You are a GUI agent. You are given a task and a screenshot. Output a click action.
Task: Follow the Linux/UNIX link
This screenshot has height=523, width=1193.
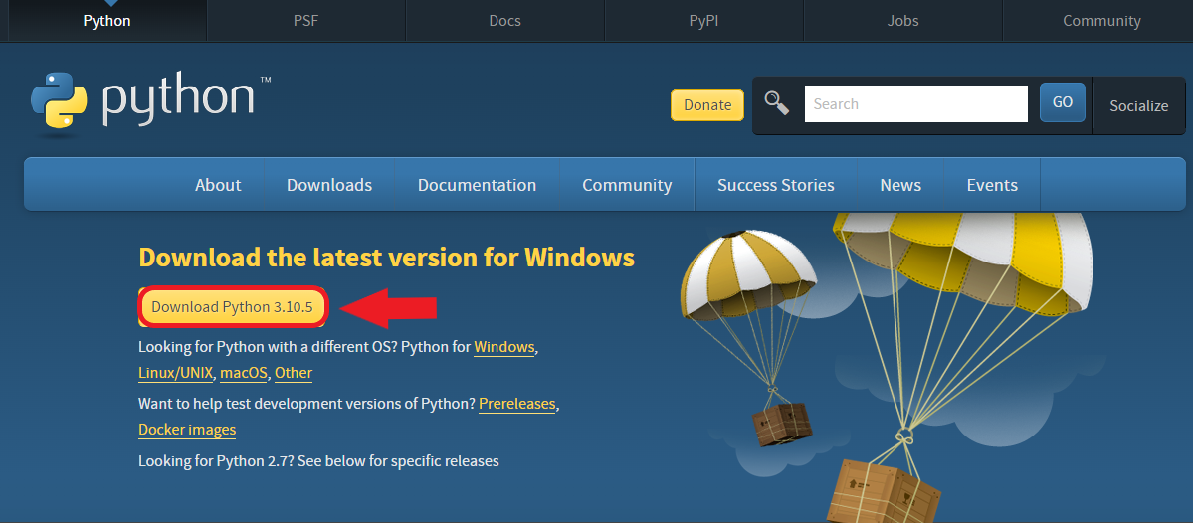click(176, 373)
